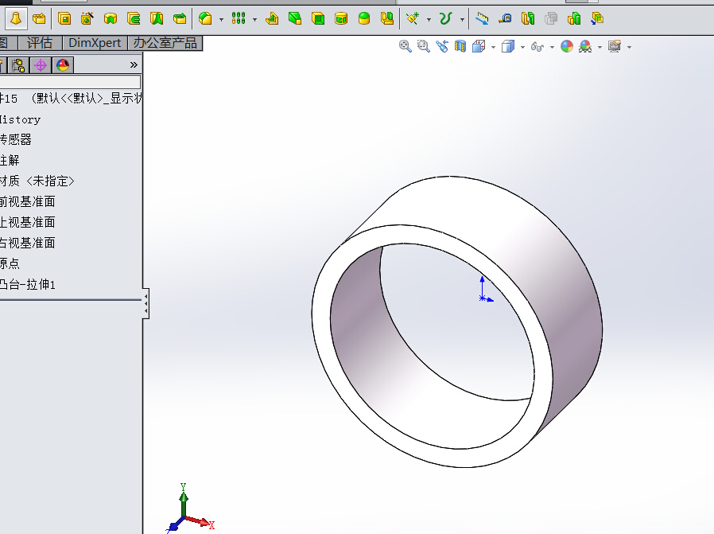Toggle the Section View
714x534 pixels.
[460, 46]
